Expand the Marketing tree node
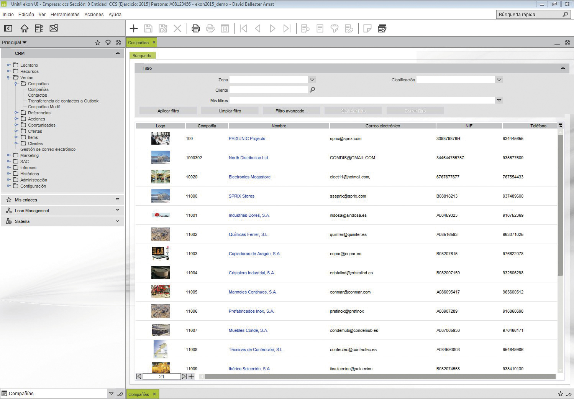 pyautogui.click(x=9, y=155)
